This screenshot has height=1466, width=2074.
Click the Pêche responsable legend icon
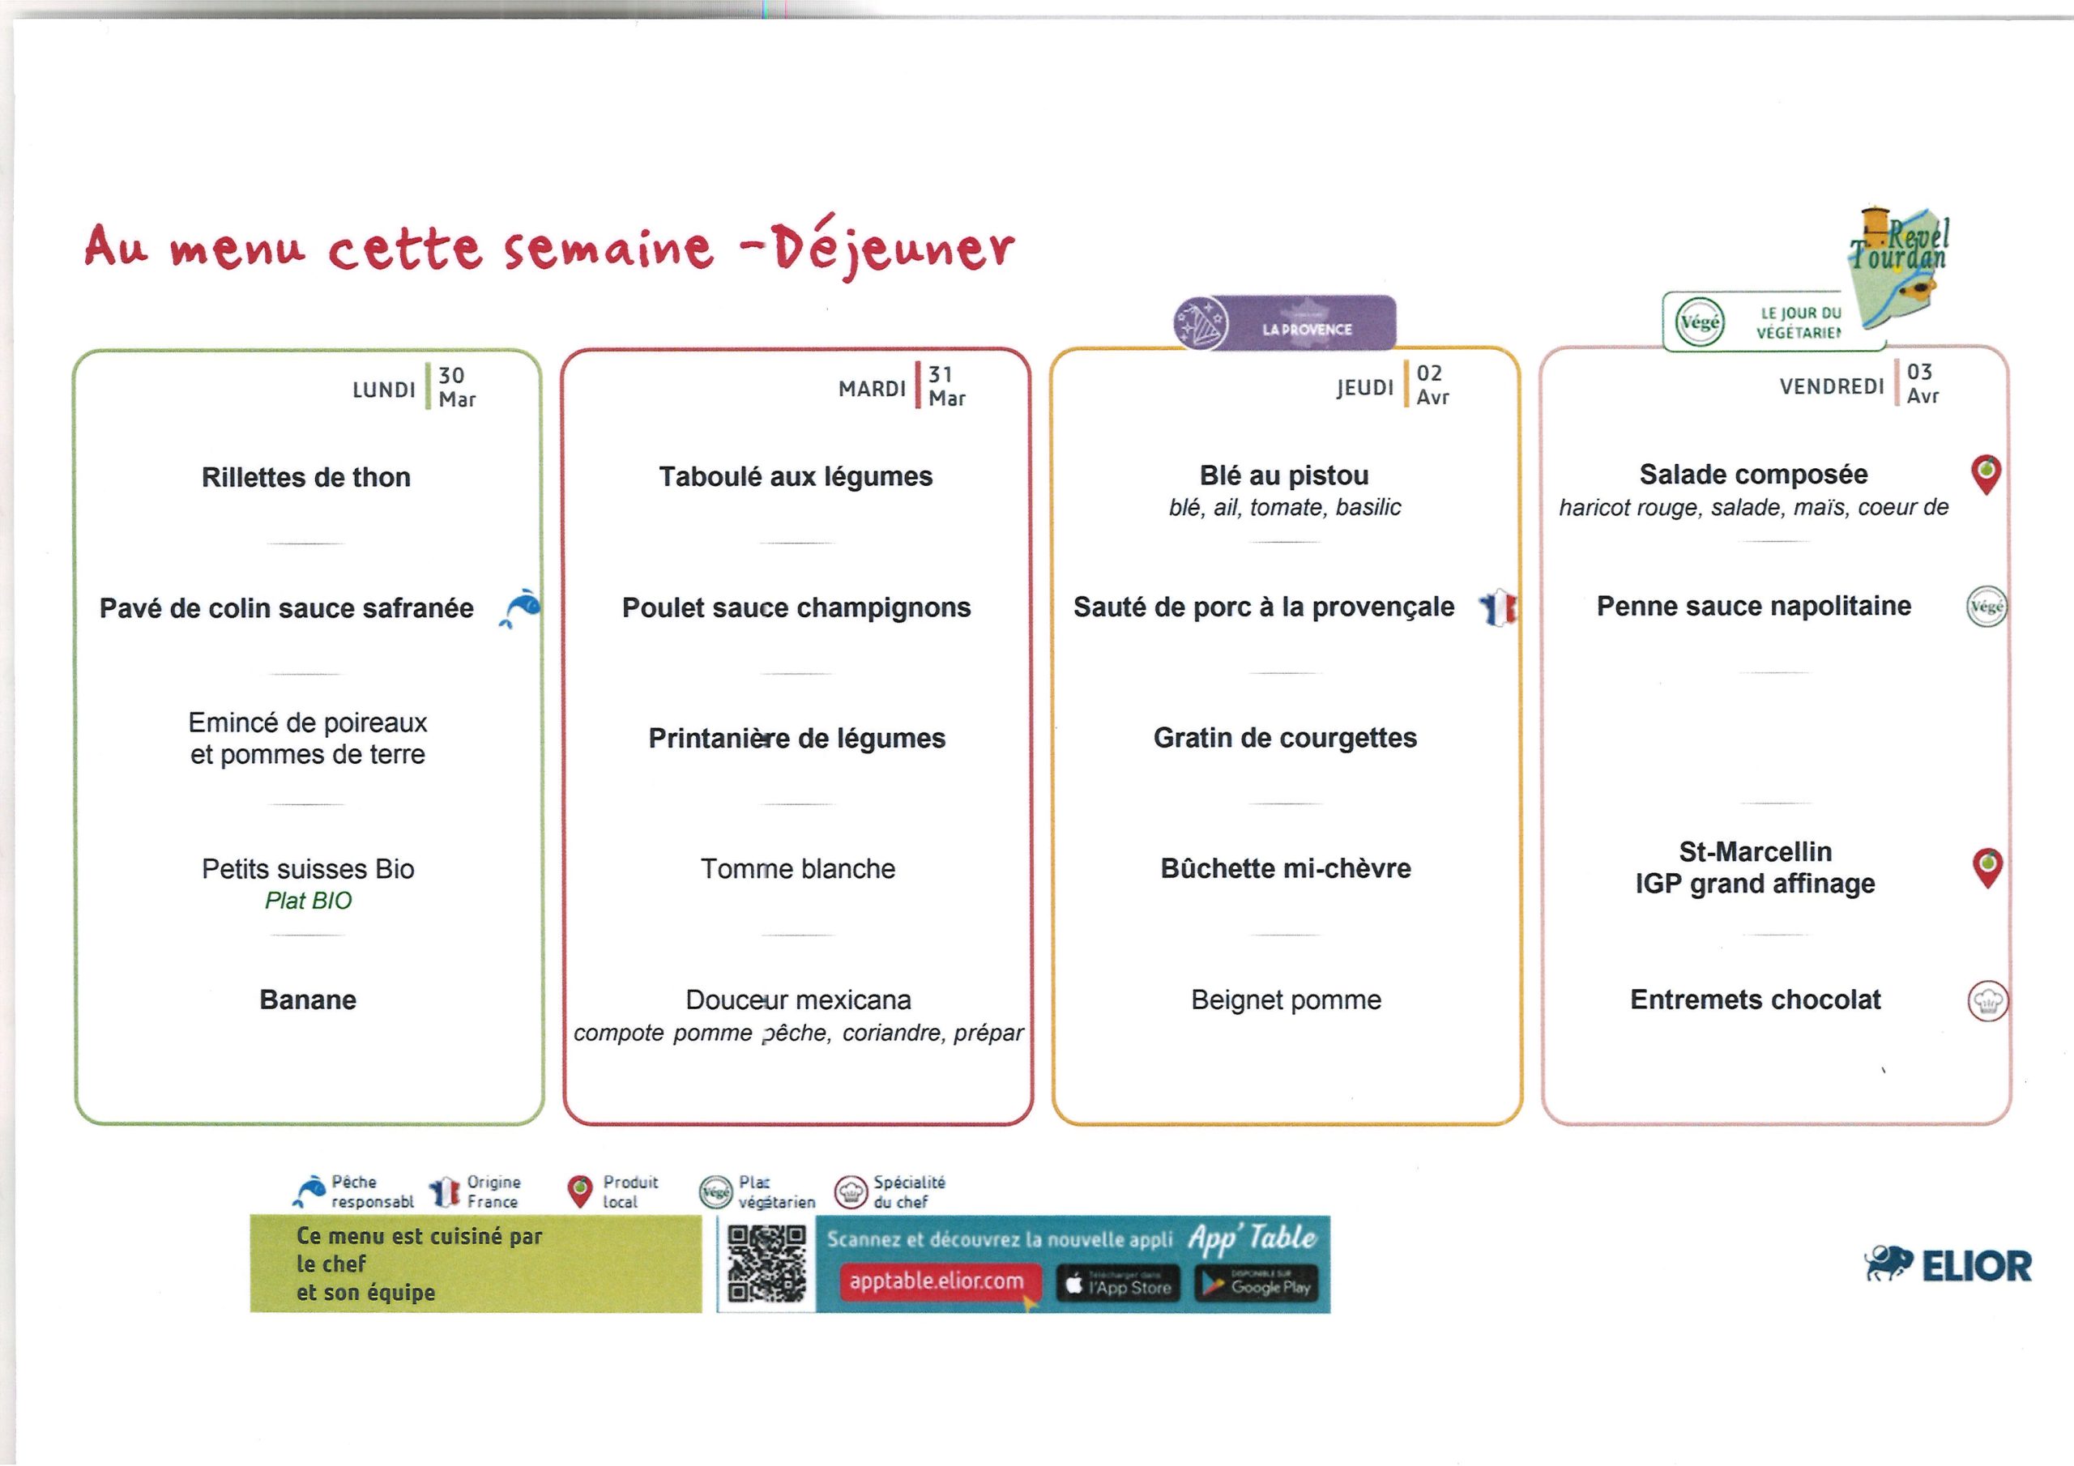point(309,1191)
